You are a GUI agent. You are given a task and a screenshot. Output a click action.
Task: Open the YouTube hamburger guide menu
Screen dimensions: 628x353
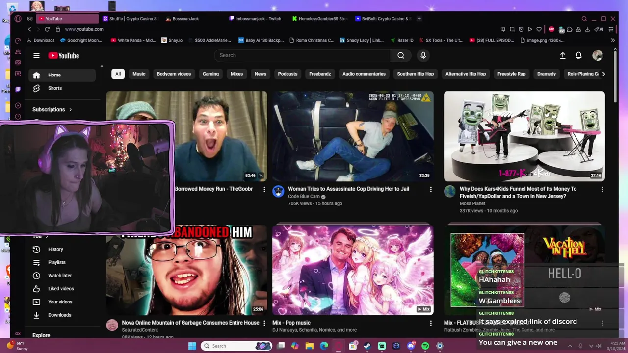tap(36, 55)
